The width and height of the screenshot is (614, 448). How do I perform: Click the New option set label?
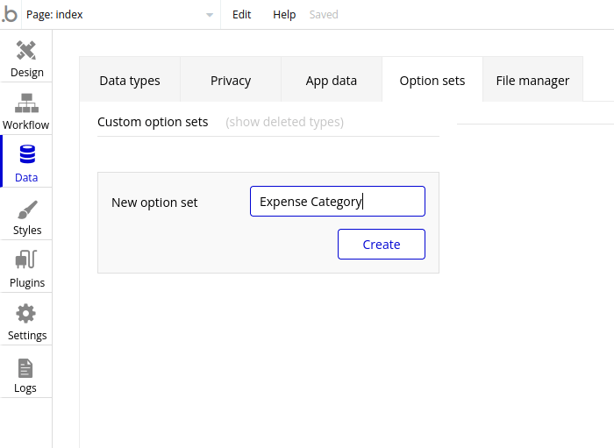[154, 203]
